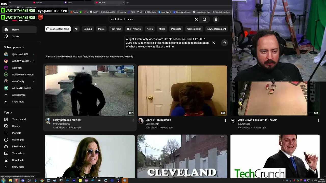Screen dimensions: 326x183
Task: Select the 'Fast food' chip
Action: coord(116,29)
